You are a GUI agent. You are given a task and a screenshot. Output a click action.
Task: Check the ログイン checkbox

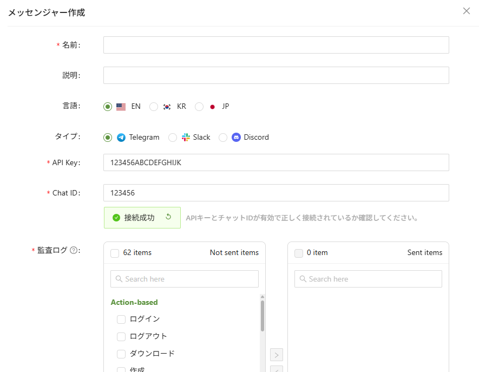121,319
